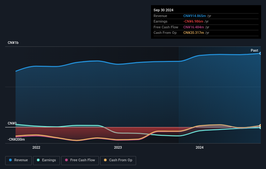This screenshot has width=266, height=169.
Task: Toggle the Cash From Op legend button
Action: coord(118,160)
